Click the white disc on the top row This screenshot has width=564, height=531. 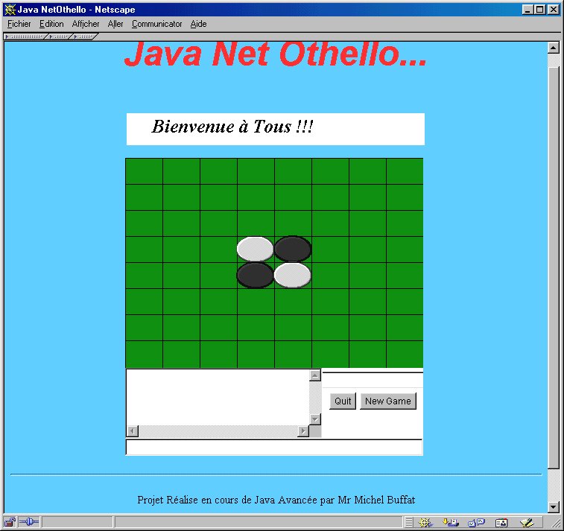coord(256,249)
